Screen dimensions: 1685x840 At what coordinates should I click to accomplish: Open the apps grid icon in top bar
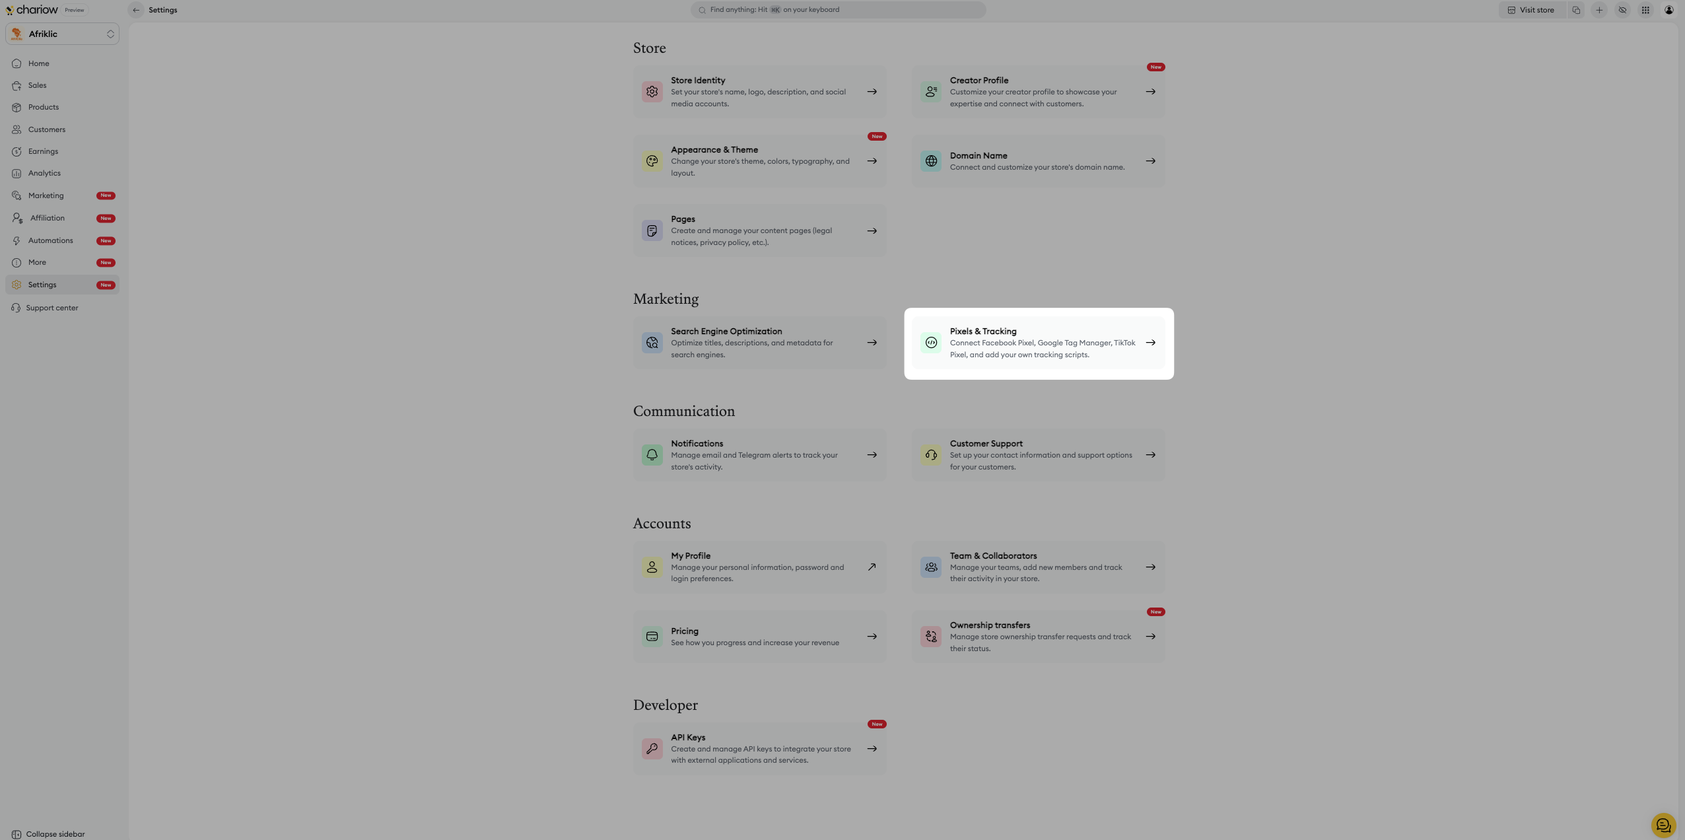pos(1645,10)
